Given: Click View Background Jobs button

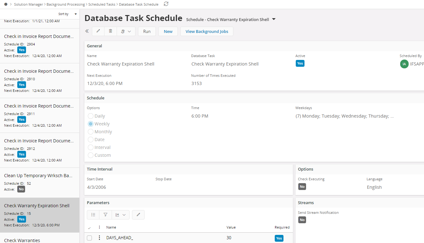Looking at the screenshot, I should click(x=207, y=31).
